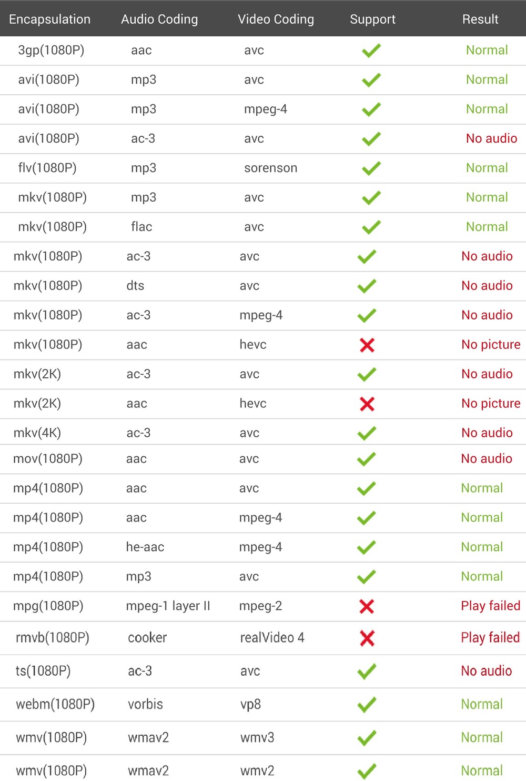Screen dimensions: 526x781
Task: Select the Video Coding column header
Action: [x=276, y=19]
